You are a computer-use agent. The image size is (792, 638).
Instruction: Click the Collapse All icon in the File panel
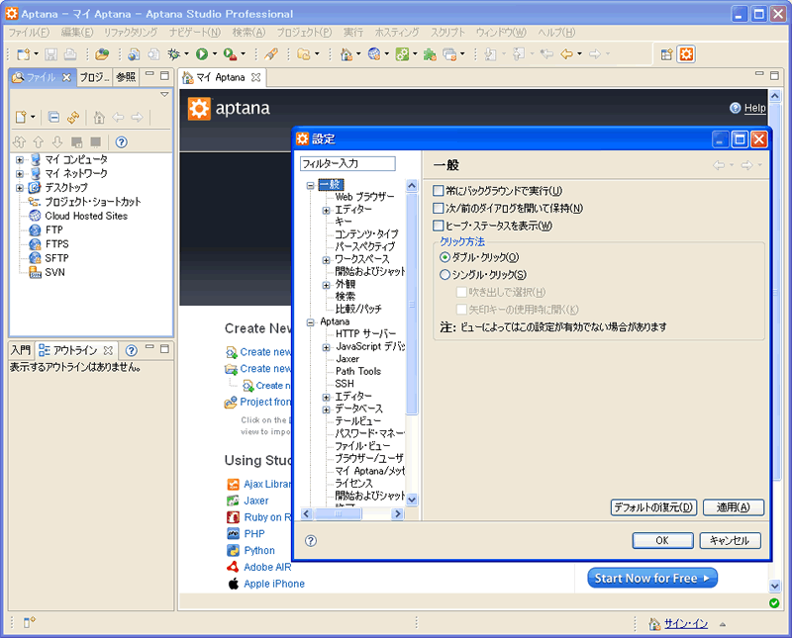(53, 117)
